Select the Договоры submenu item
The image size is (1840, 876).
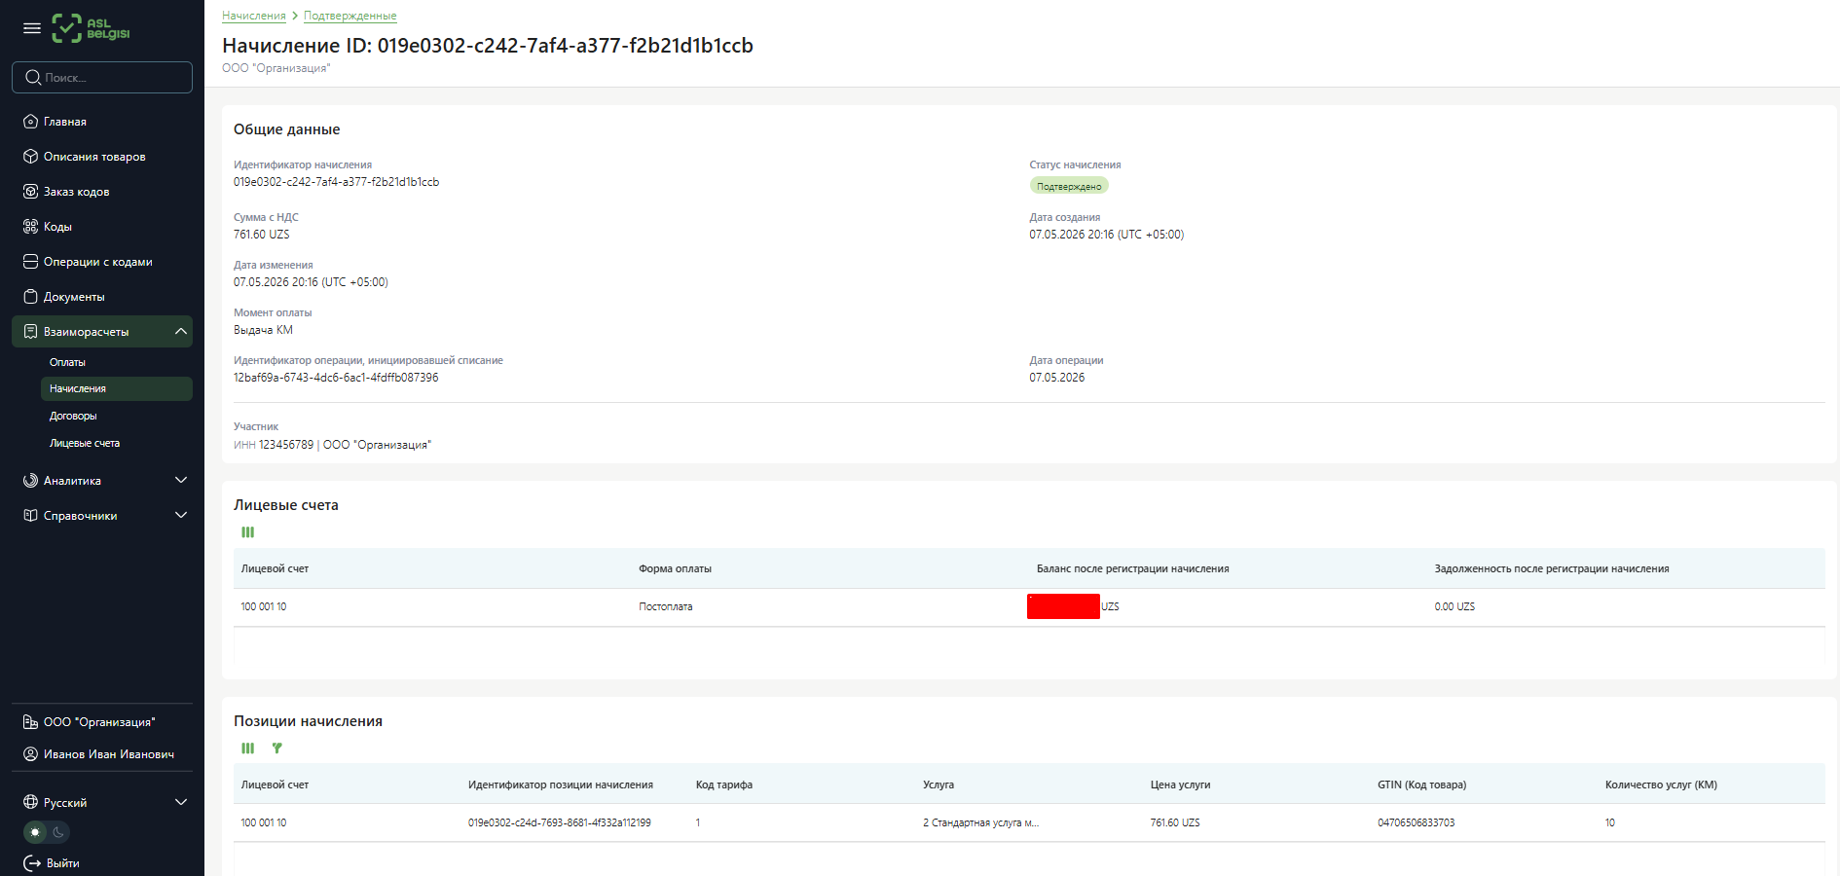73,416
